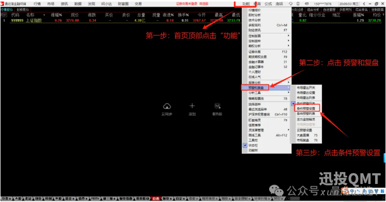This screenshot has height=202, width=386.
Task: Click the 看热股 hot stocks icon
Action: (x=218, y=106)
